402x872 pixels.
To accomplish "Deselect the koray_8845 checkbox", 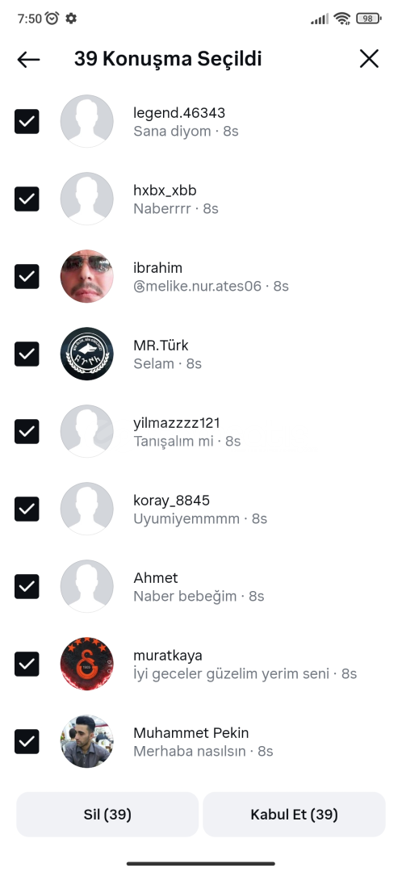I will coord(27,509).
